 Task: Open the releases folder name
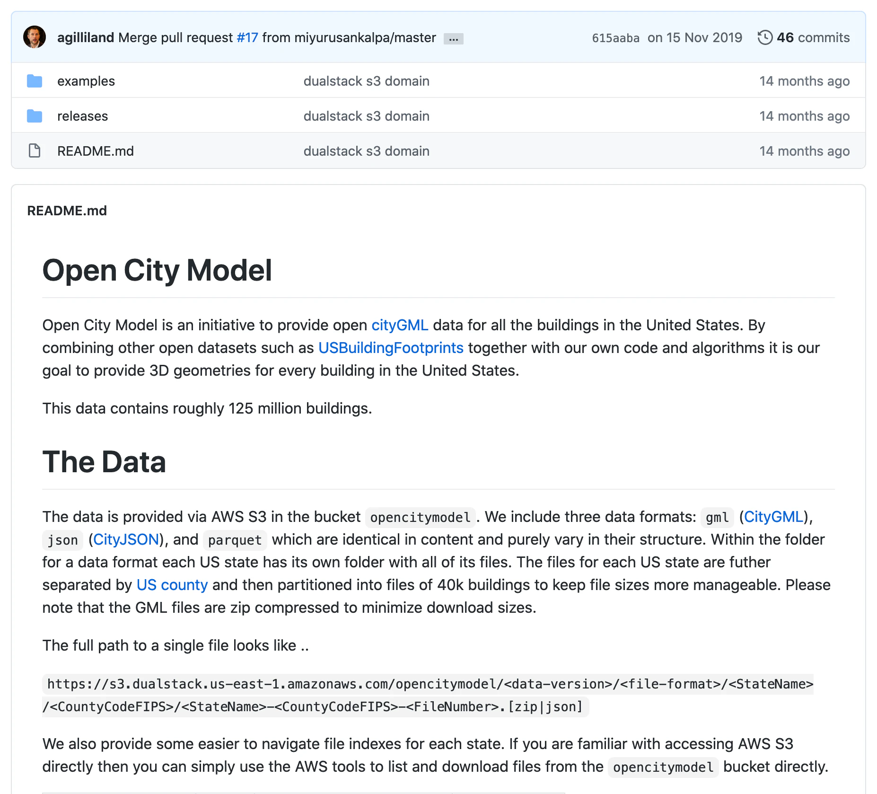(x=83, y=116)
